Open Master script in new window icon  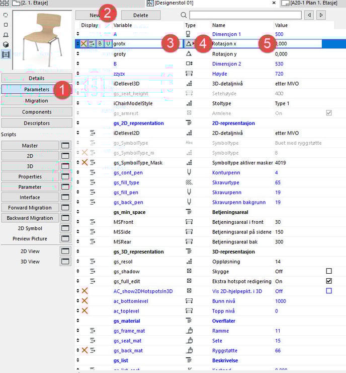click(65, 145)
